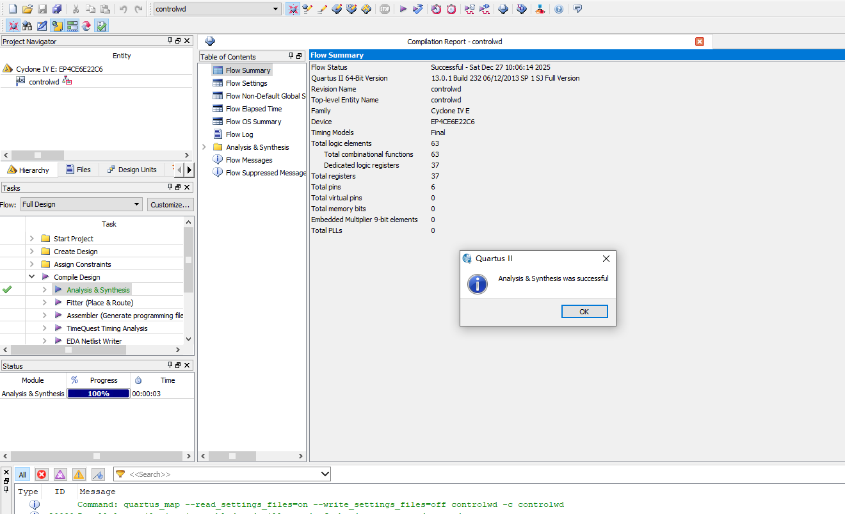Click OK in the Quartus II dialog
This screenshot has width=845, height=514.
(x=584, y=312)
